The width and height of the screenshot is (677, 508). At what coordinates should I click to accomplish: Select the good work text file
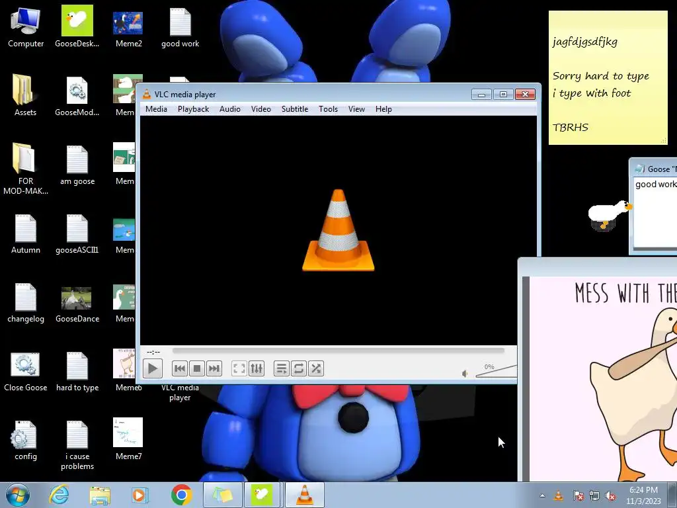click(x=180, y=26)
